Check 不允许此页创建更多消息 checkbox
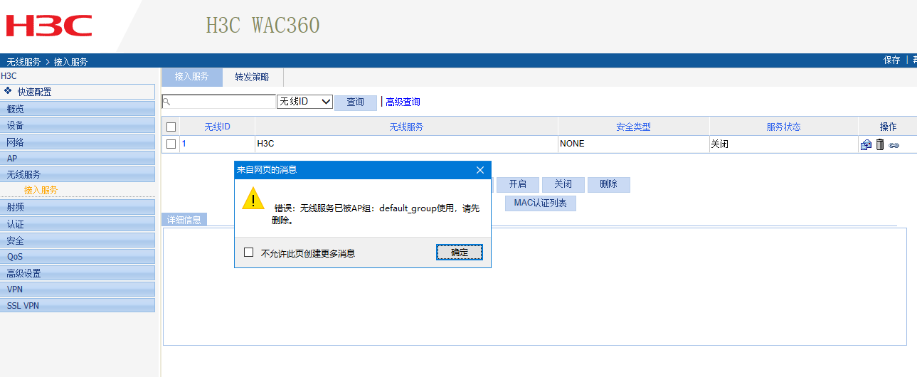 (x=248, y=252)
